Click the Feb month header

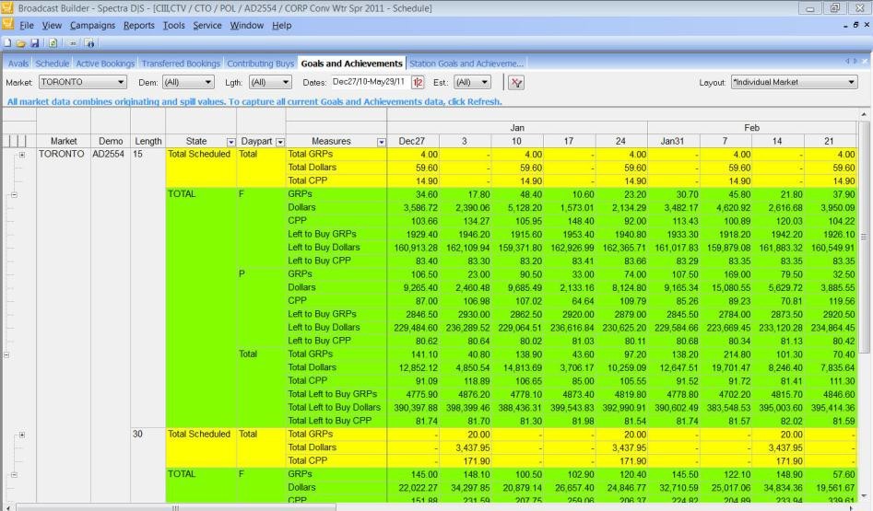[x=751, y=128]
